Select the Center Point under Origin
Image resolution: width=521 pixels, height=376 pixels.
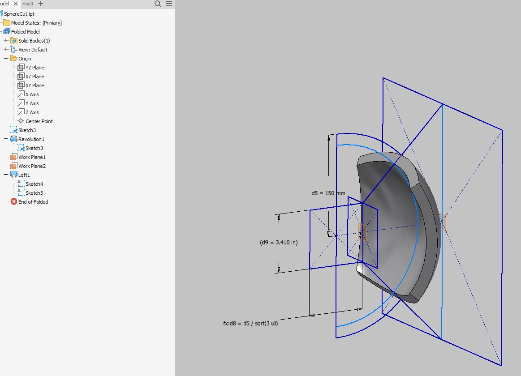pos(39,121)
